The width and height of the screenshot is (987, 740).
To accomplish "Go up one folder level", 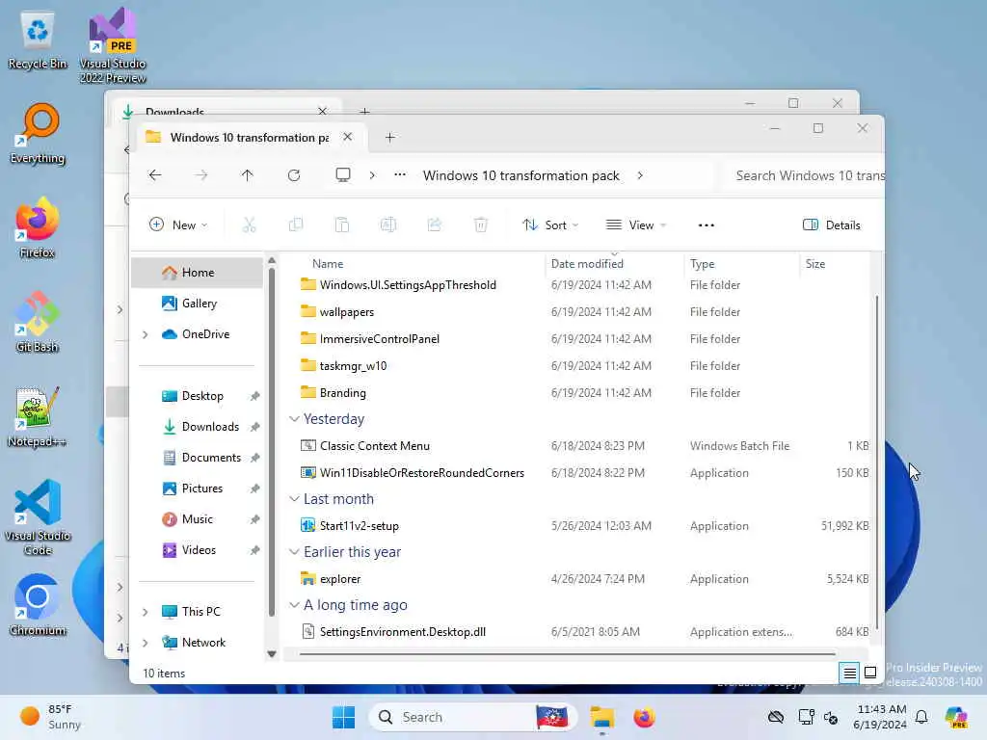I will [248, 175].
